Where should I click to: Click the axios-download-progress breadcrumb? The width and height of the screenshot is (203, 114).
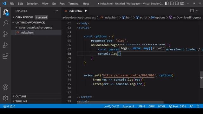click(79, 17)
